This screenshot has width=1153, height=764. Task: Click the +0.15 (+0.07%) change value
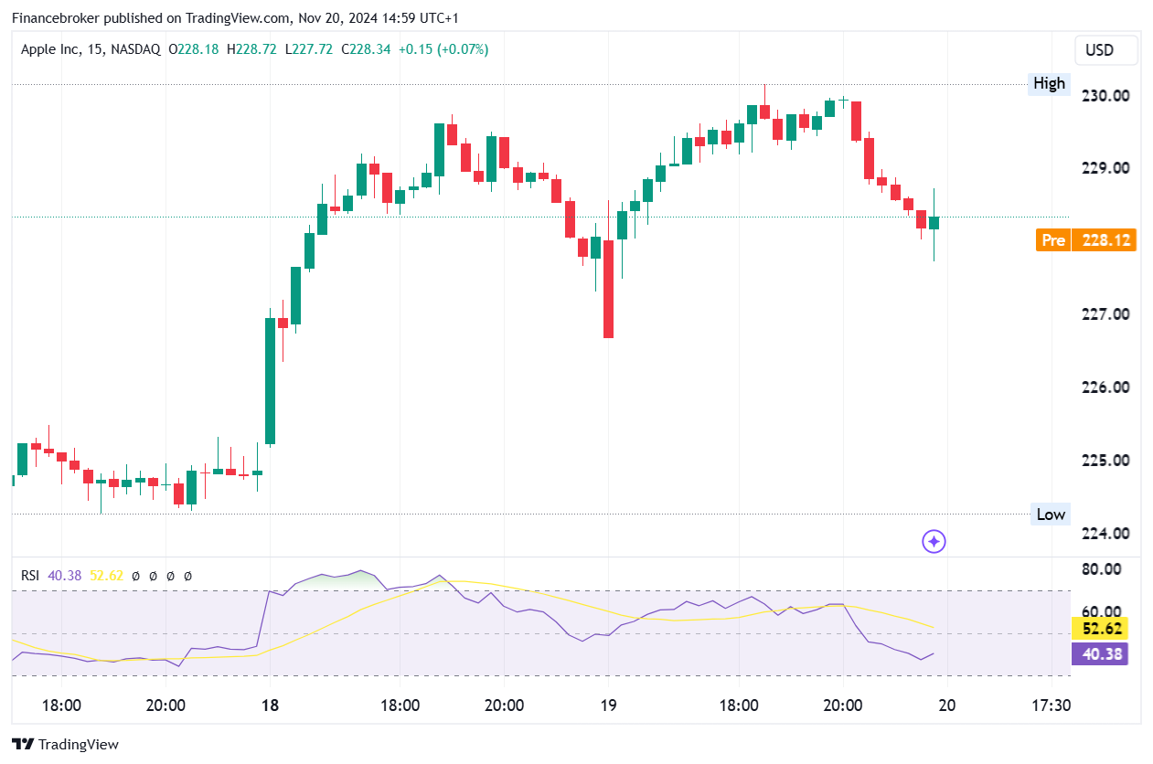coord(445,49)
